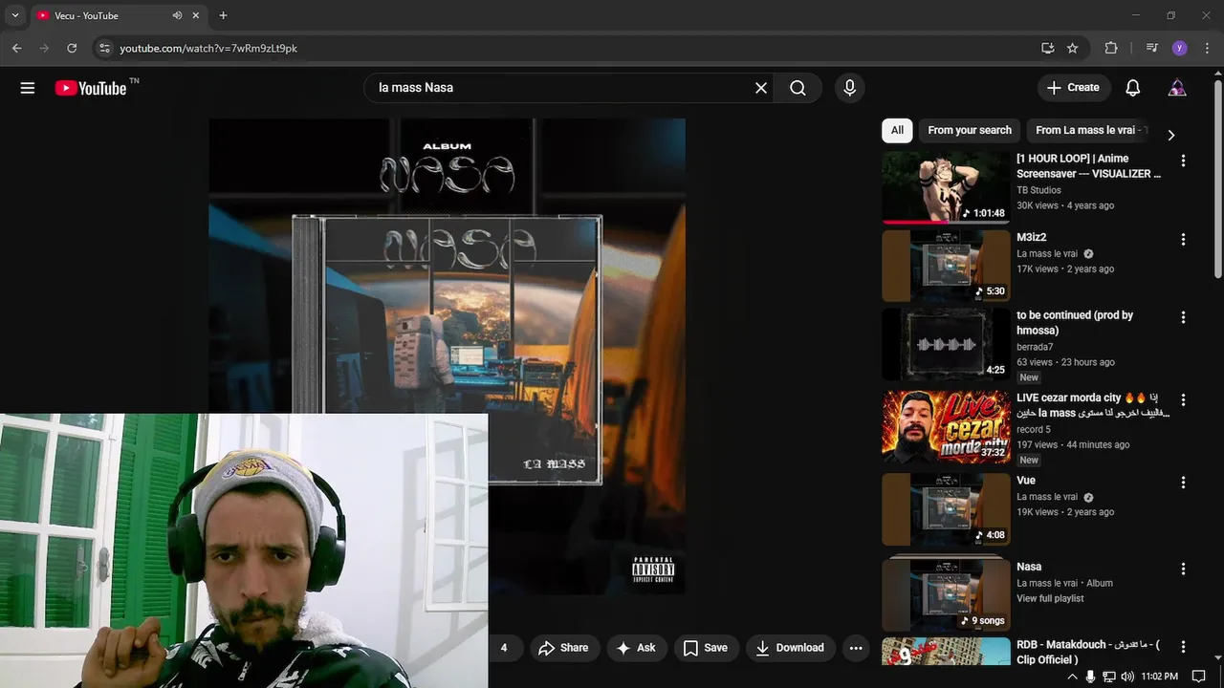Open the 'La mass le vrai' channel under M3iz2
The width and height of the screenshot is (1224, 688).
[1047, 254]
